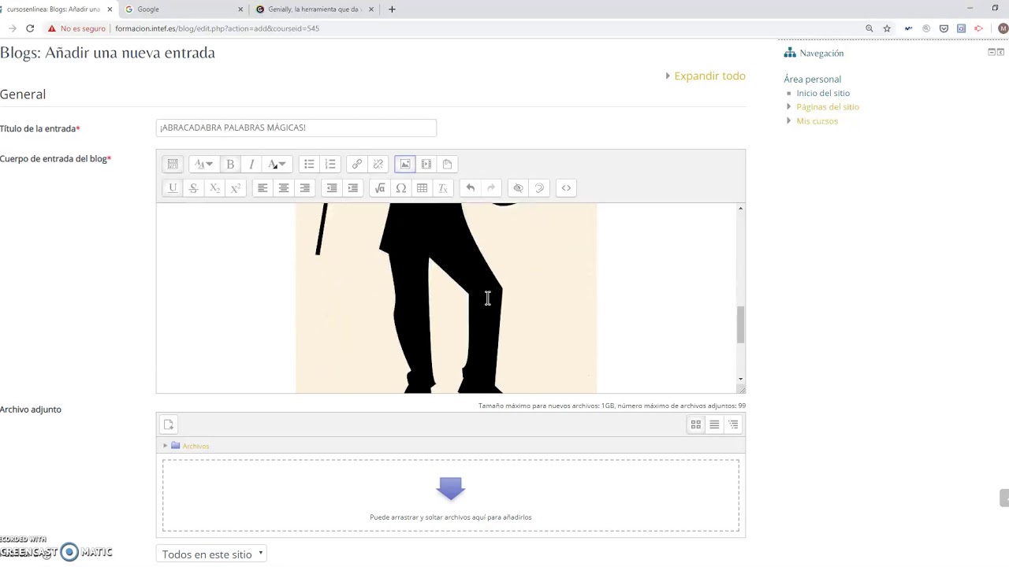Click the Pocket extension icon

(x=944, y=28)
